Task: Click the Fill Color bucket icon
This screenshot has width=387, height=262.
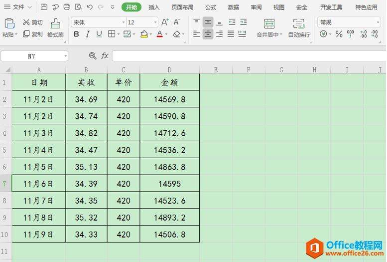Action: [x=144, y=34]
